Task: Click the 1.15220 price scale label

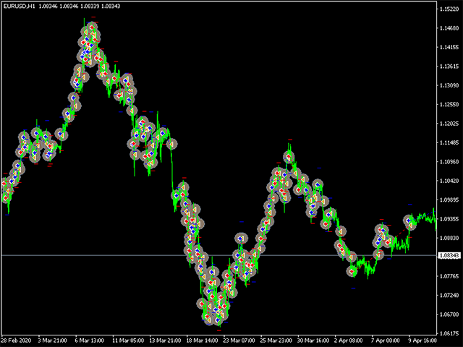Action: coord(450,9)
